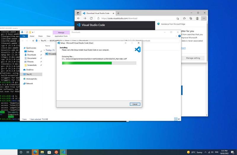Click the Visual Studio Code site logo
237x155 pixels.
coord(91,25)
